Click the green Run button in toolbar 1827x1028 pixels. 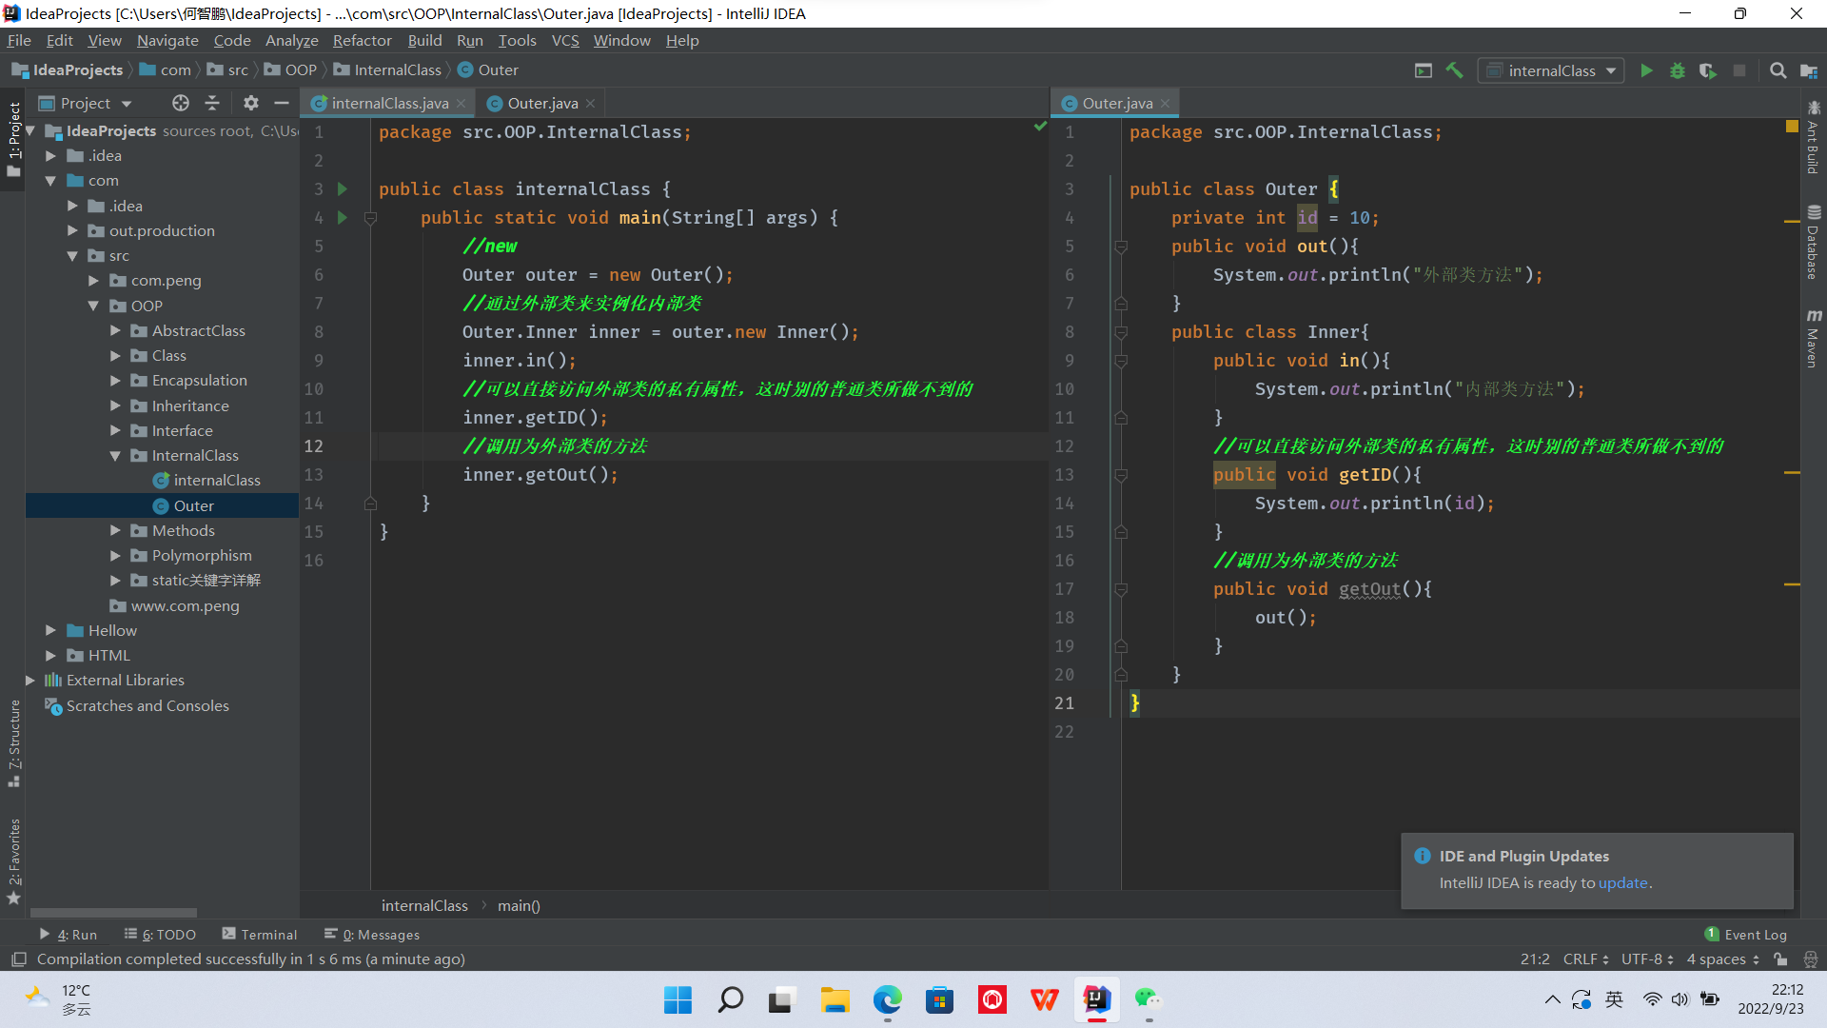point(1646,70)
